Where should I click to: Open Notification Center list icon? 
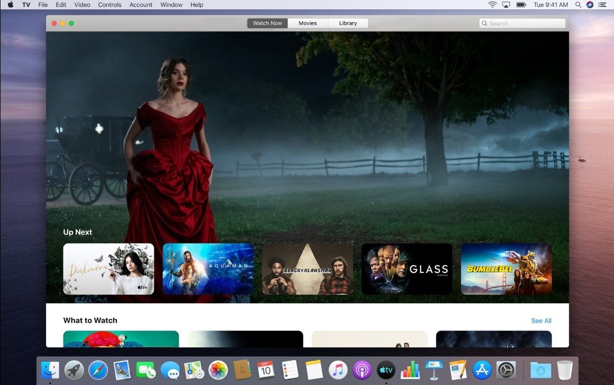point(602,5)
